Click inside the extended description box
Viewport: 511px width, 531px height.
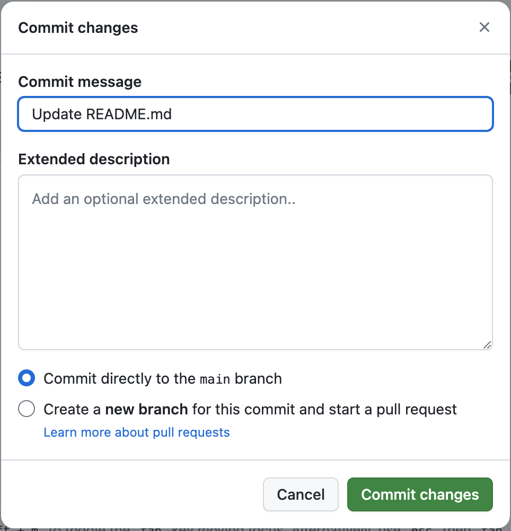point(255,260)
